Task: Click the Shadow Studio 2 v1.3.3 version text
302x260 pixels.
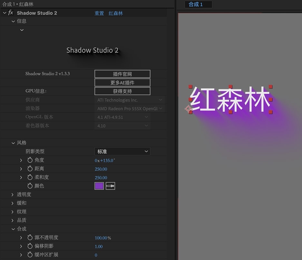Action: [48, 74]
